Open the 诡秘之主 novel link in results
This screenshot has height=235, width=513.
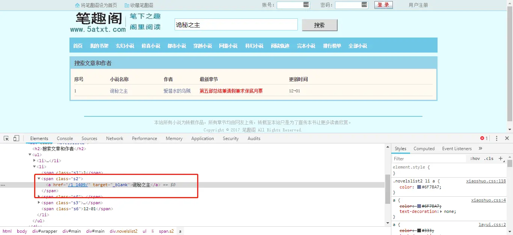pos(119,91)
